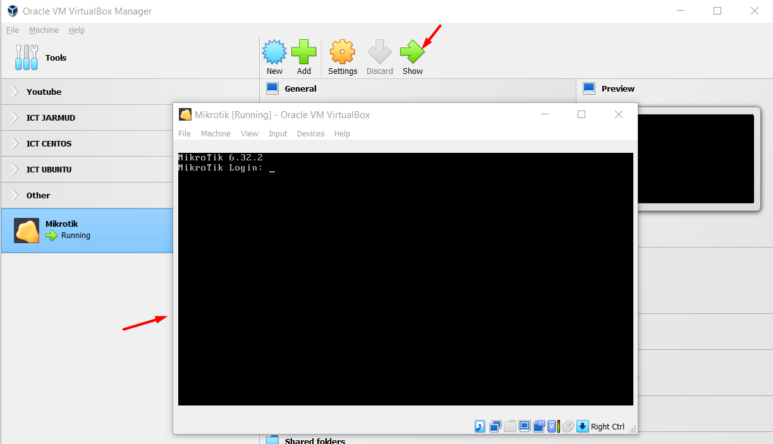Click the shared folders status icon

[x=510, y=426]
